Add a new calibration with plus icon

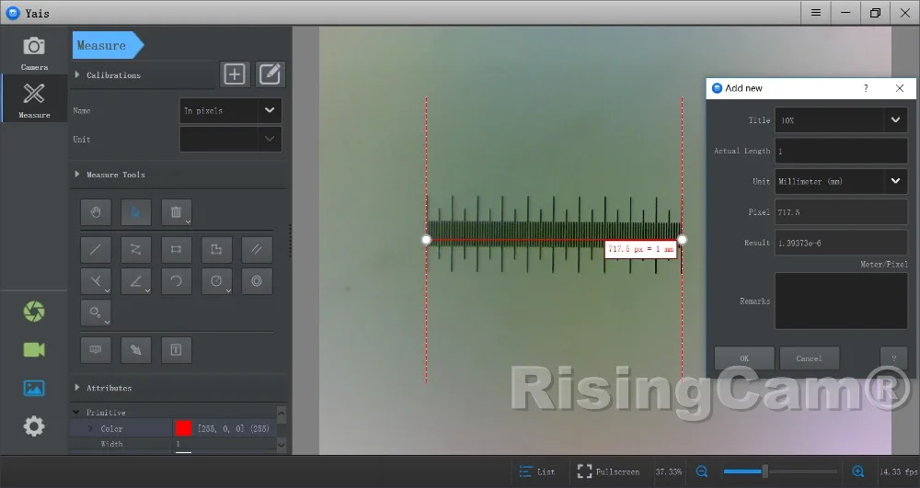pyautogui.click(x=235, y=74)
